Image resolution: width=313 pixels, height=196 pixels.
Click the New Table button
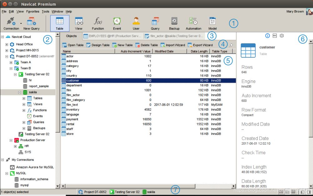point(122,45)
